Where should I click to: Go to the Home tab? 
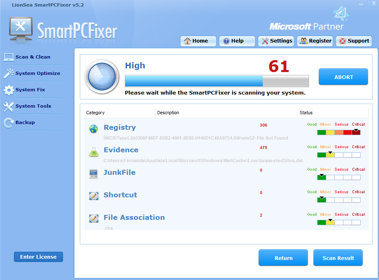click(198, 41)
